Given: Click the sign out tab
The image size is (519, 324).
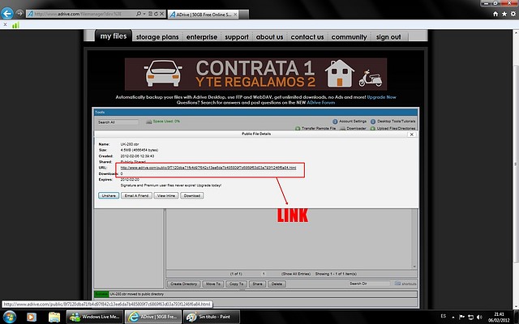Looking at the screenshot, I should pos(388,37).
